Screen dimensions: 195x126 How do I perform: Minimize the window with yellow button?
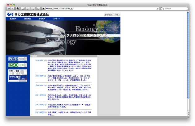click(x=11, y=5)
